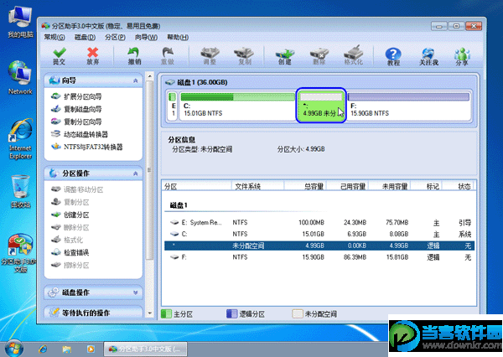
Task: Collapse the 向导 panel chevron
Action: [135, 80]
